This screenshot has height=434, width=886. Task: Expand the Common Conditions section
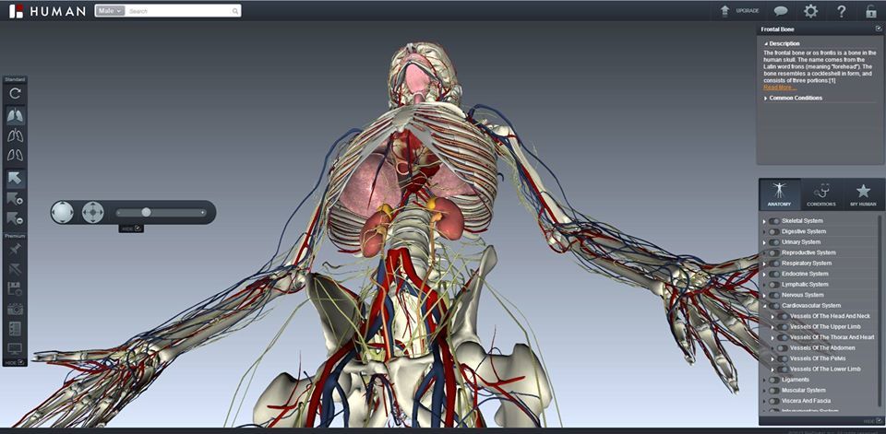click(x=795, y=98)
